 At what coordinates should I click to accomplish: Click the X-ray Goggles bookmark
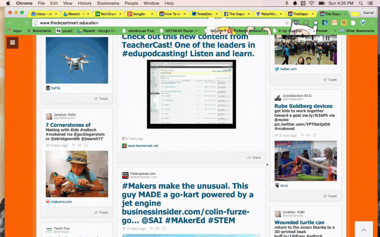tap(287, 31)
